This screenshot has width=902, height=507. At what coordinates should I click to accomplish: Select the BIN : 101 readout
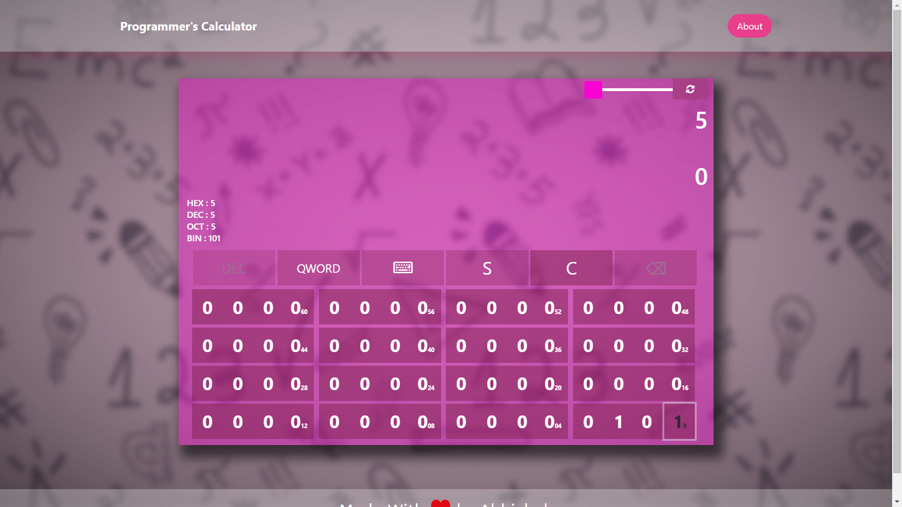point(203,238)
